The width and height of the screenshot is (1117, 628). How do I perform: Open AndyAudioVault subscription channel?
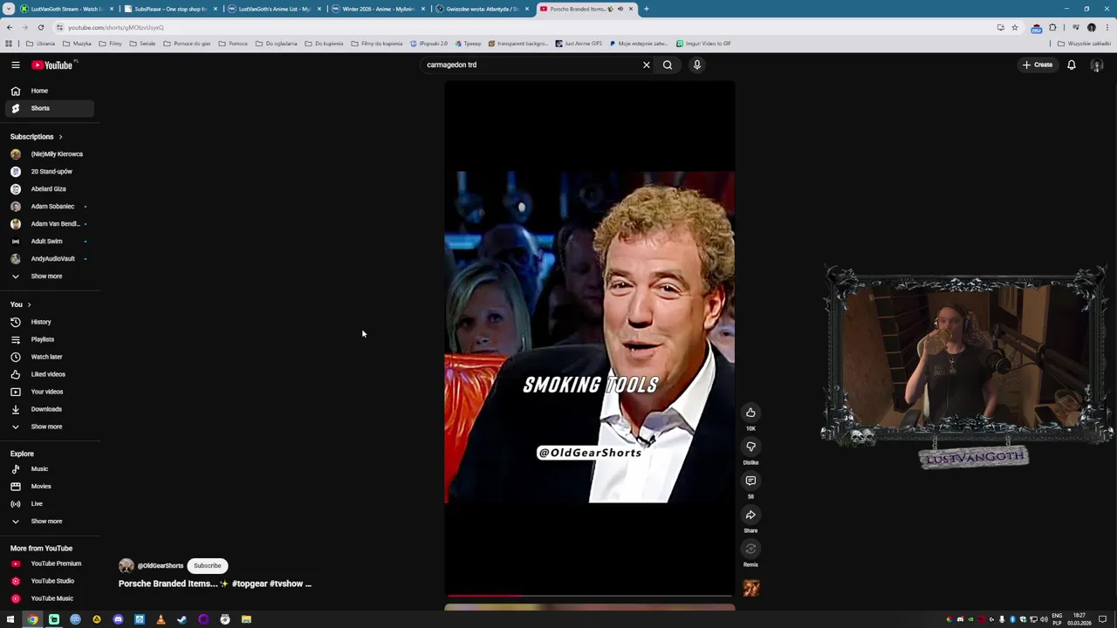click(x=49, y=259)
